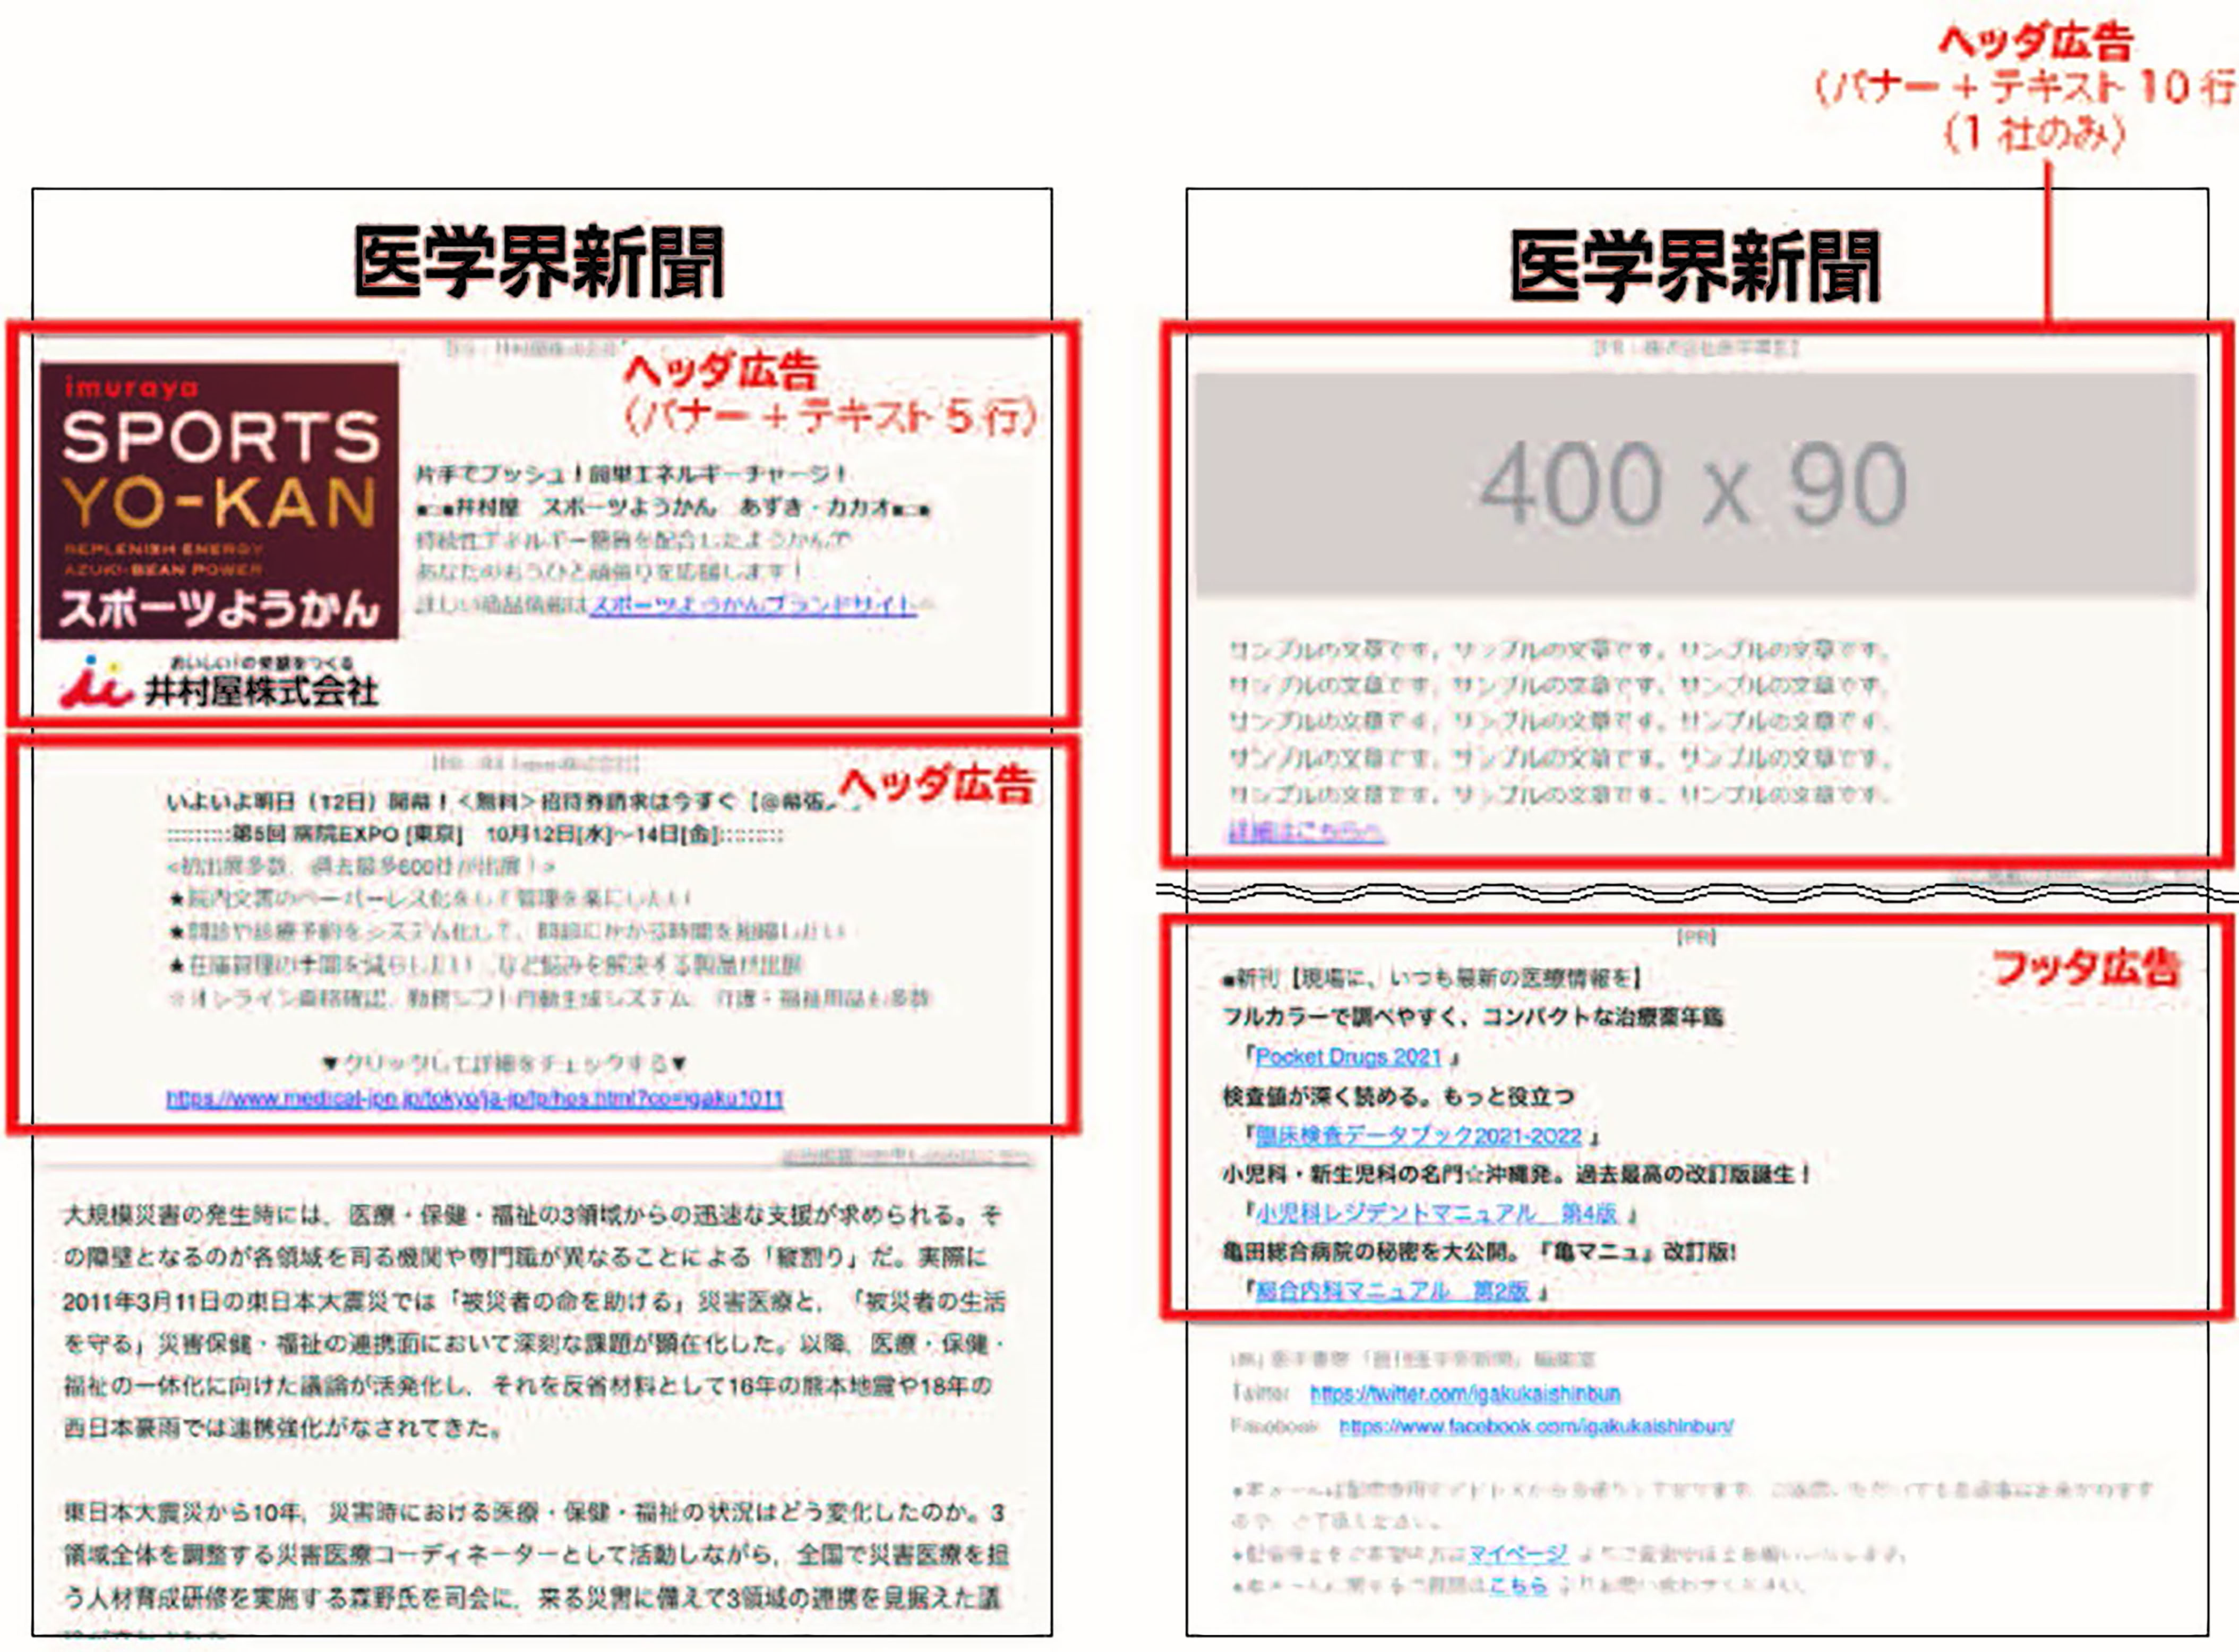Click the 医学界新聞 title above the Sports Yo-kan ad

(x=539, y=263)
